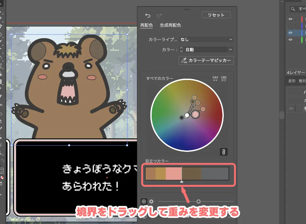Open the カラーライブラリ dropdown
This screenshot has width=306, height=224.
point(206,39)
